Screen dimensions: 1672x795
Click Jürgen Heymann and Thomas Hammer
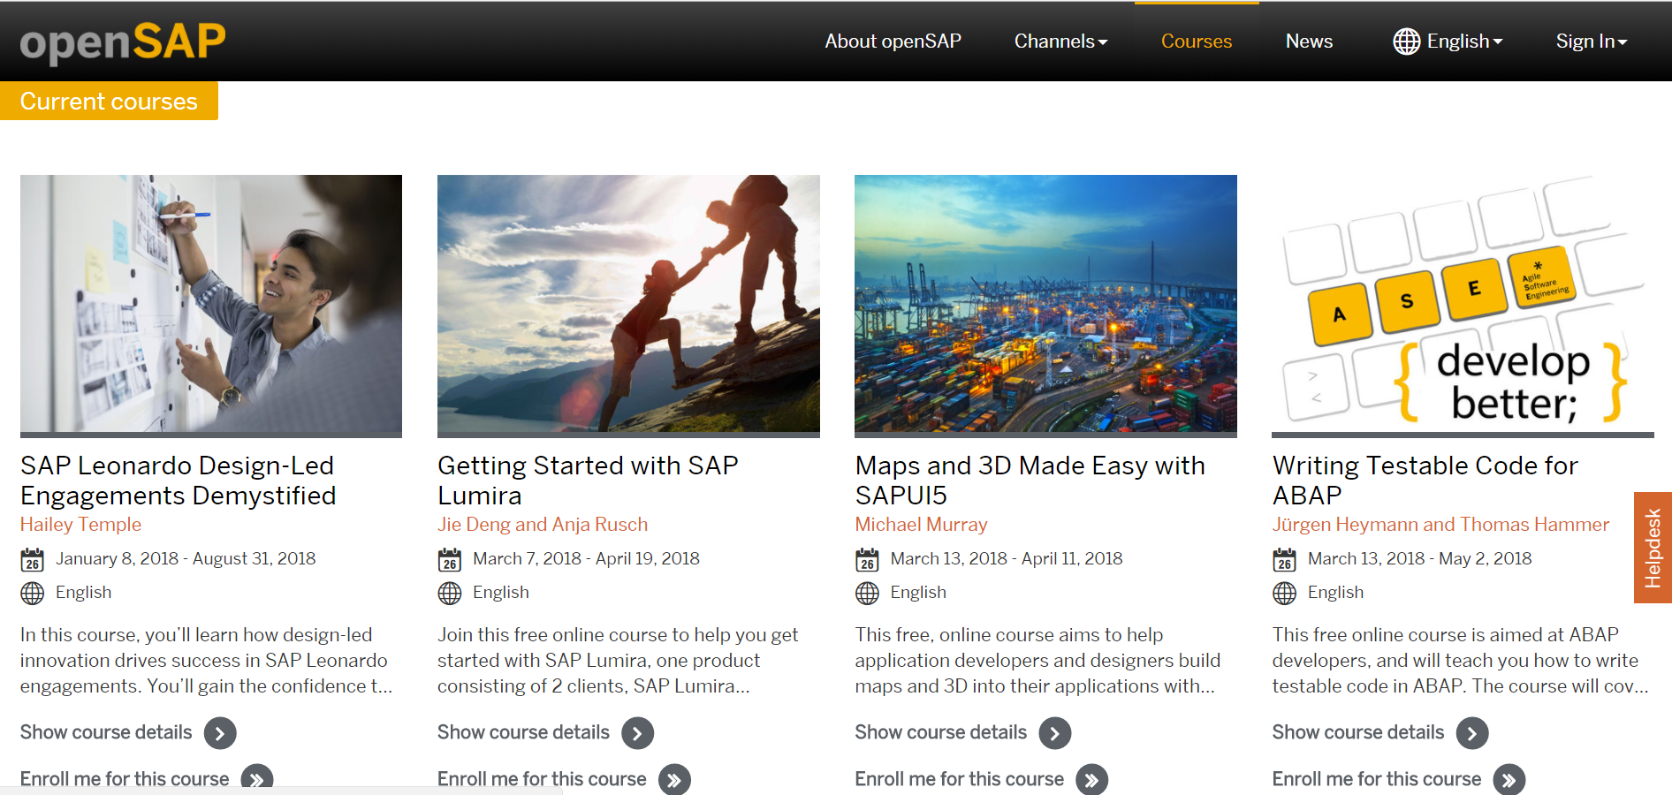pyautogui.click(x=1440, y=525)
